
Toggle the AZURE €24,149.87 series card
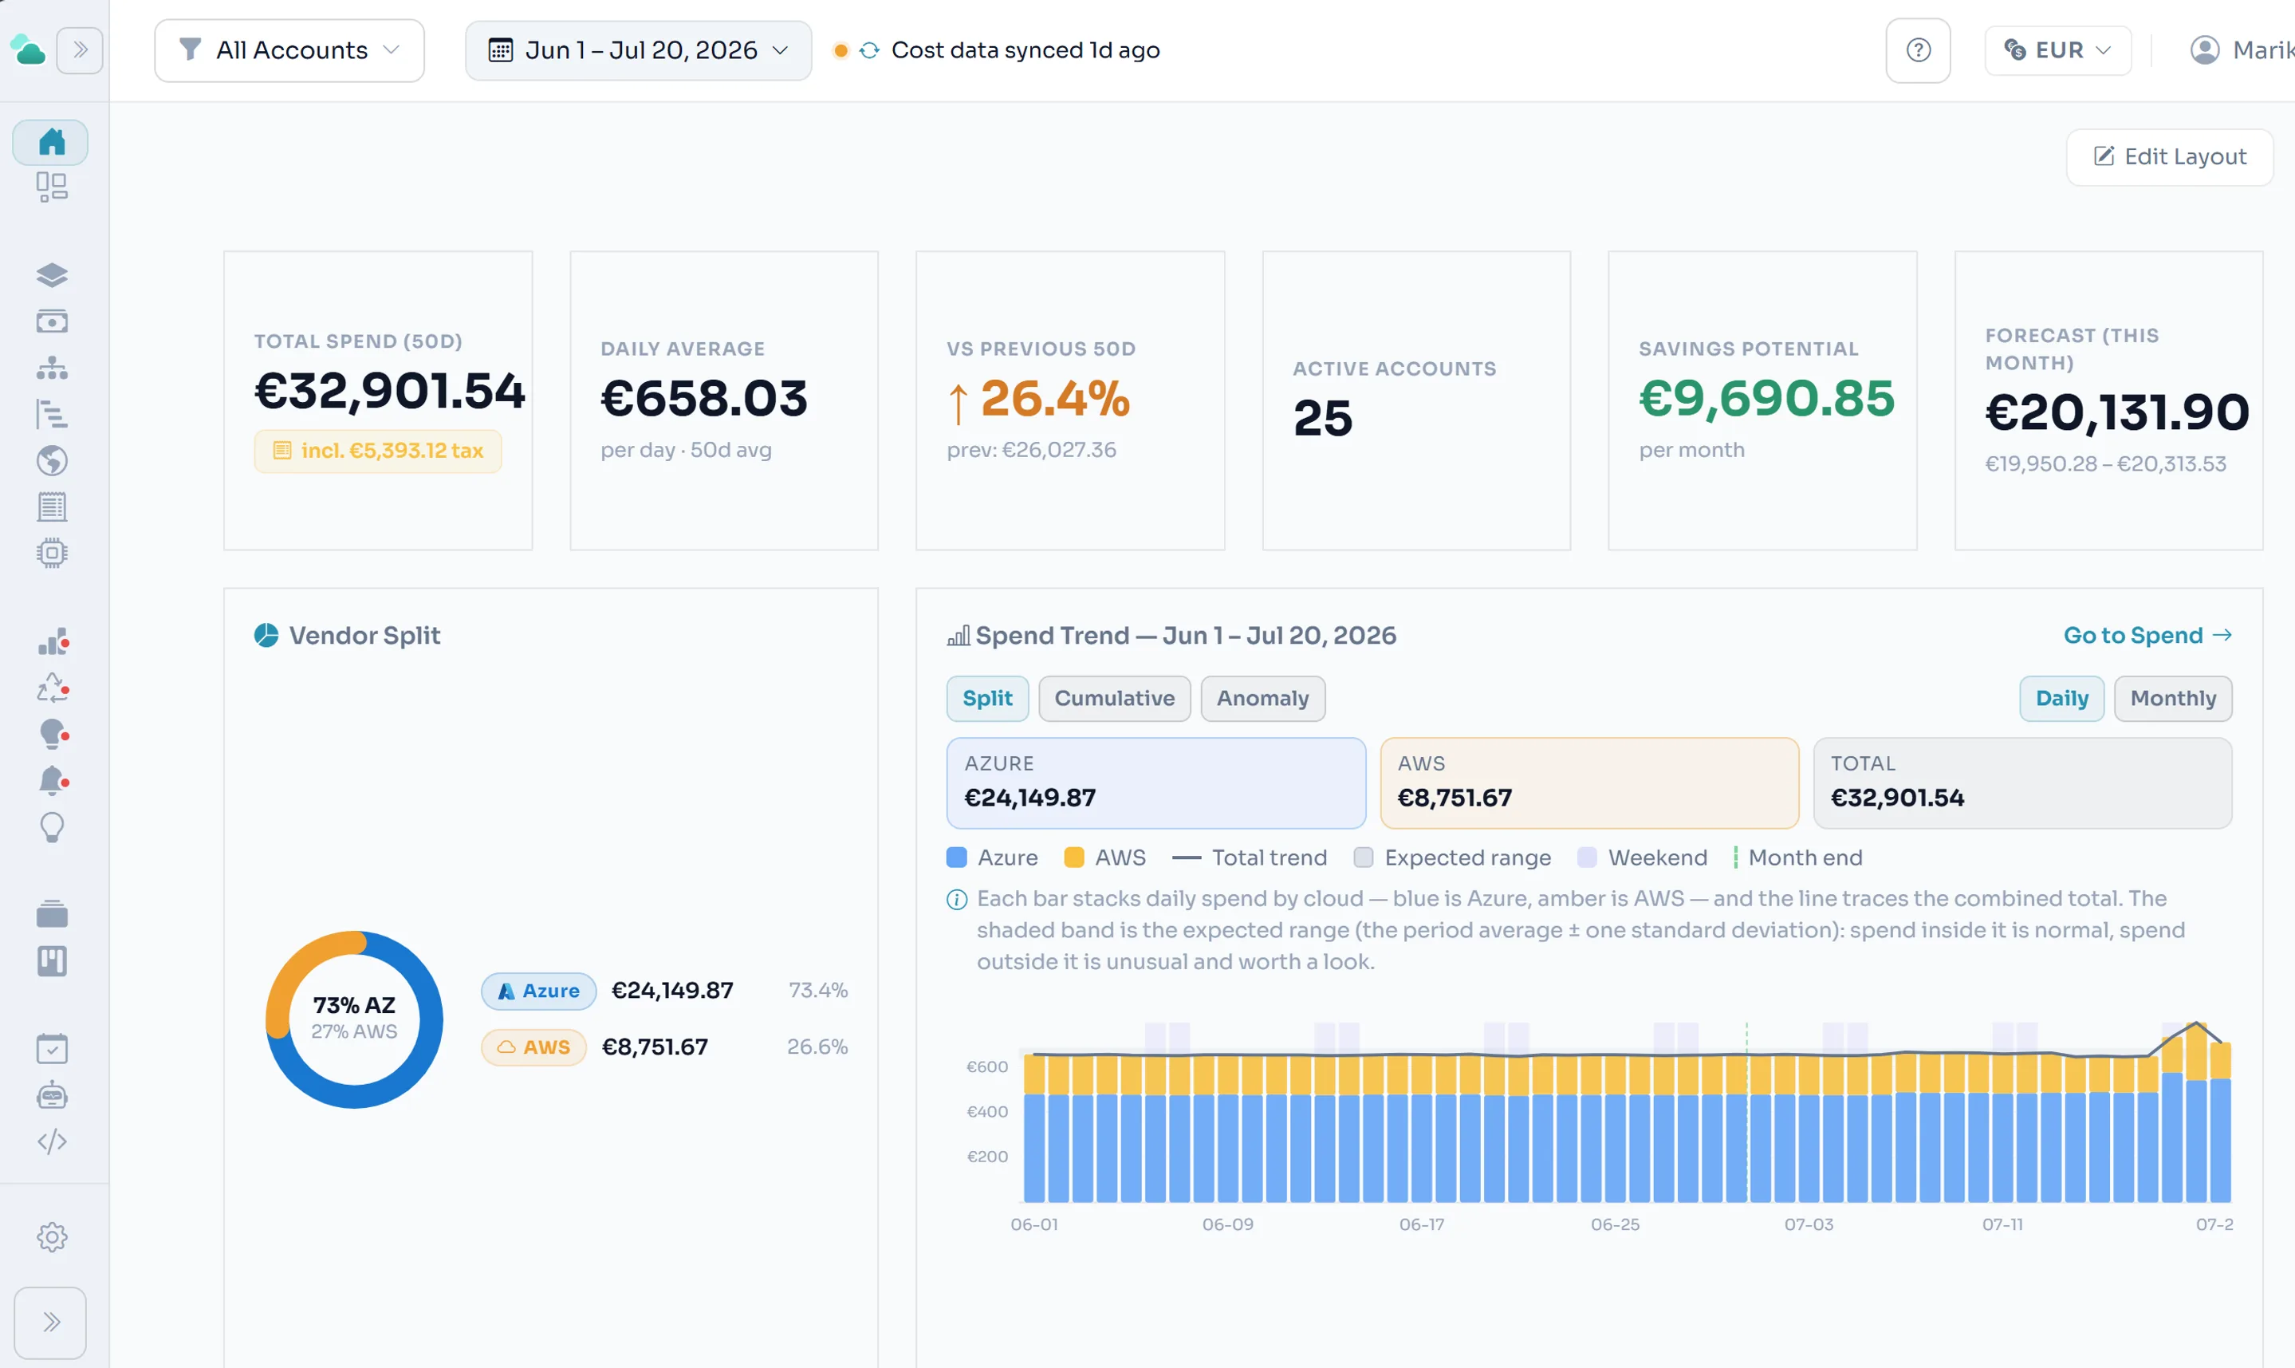click(1156, 783)
